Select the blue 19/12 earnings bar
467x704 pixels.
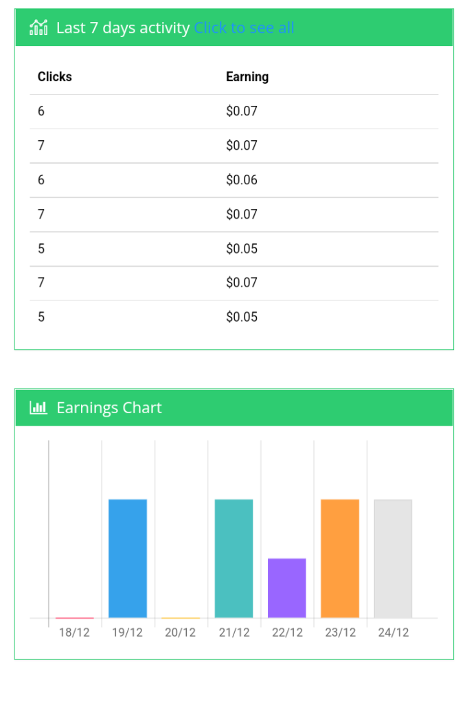pos(128,558)
